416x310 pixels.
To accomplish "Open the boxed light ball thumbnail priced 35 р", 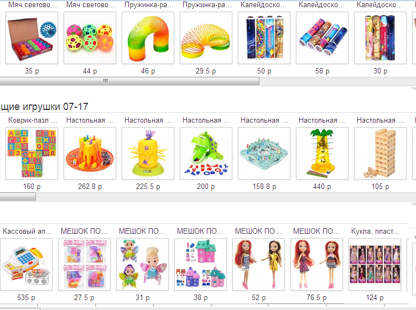I will click(32, 38).
